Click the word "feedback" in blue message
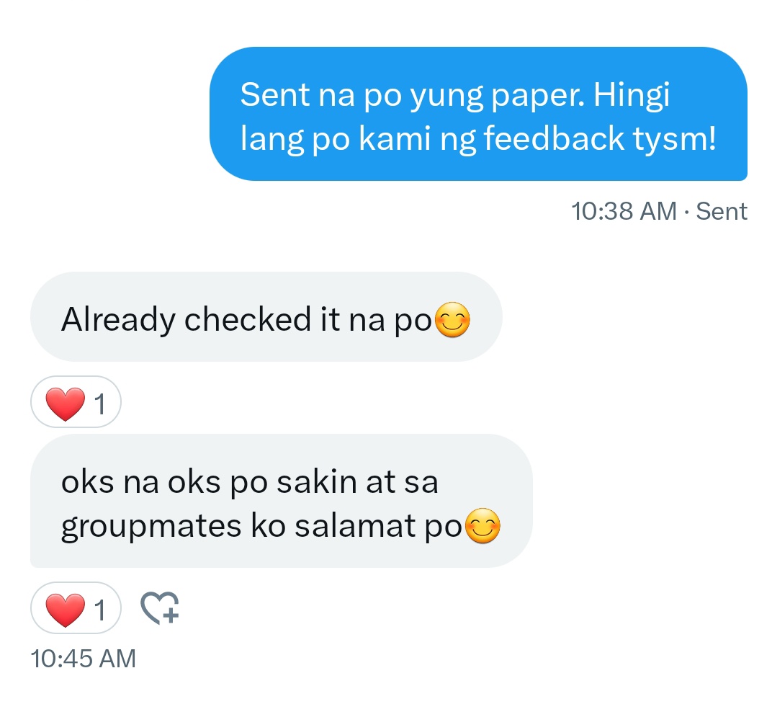Screen dimensions: 772x717 (554, 139)
